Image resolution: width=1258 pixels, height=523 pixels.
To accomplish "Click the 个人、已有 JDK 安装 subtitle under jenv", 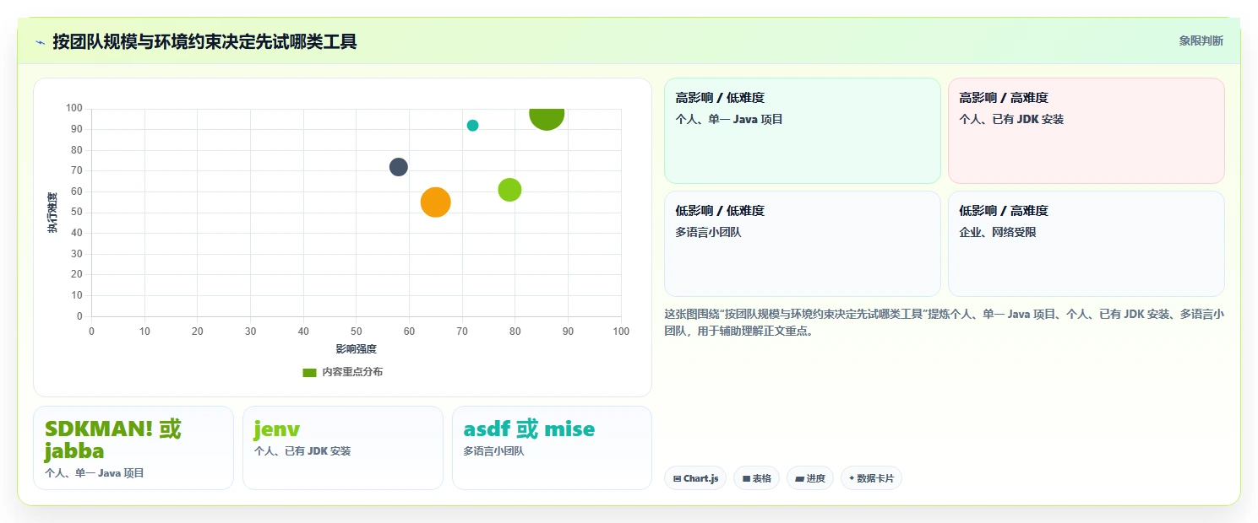I will coord(302,451).
